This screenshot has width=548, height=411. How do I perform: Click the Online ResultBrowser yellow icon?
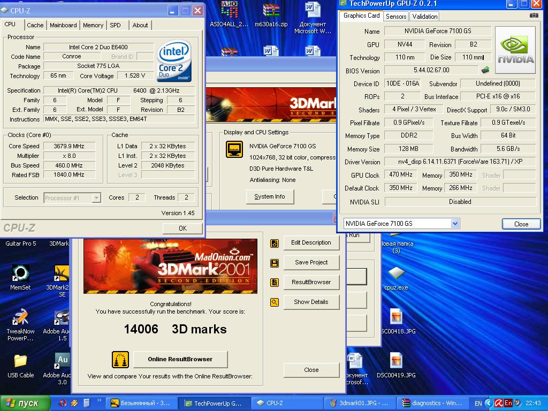(x=120, y=360)
